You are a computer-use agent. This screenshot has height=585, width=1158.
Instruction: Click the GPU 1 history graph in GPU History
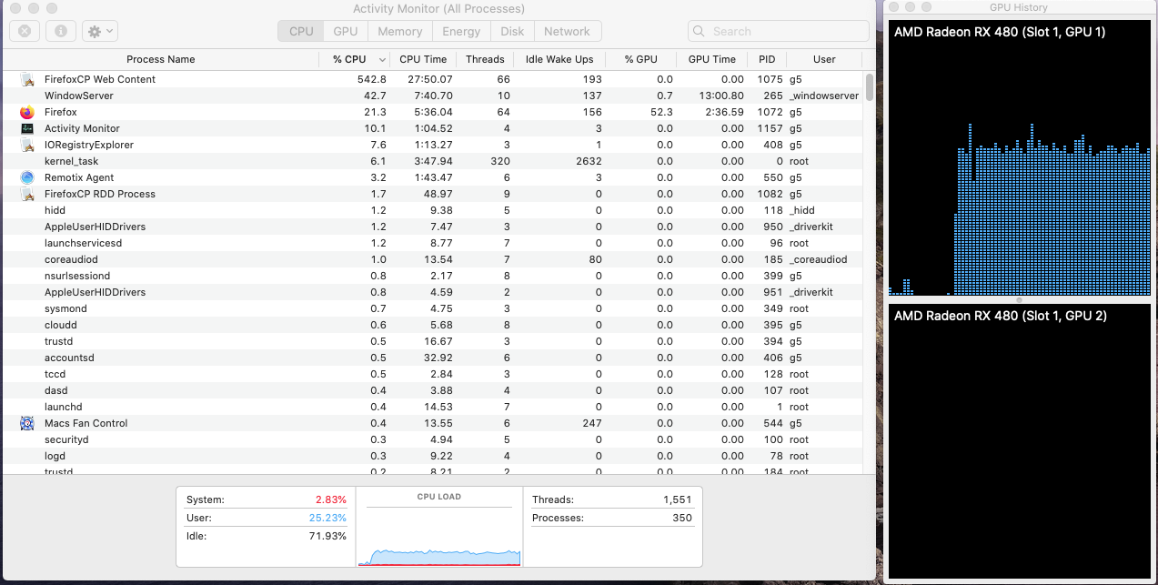coord(1020,159)
